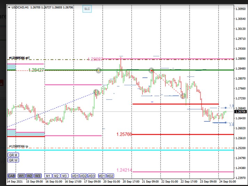Select the W2 weekly level button
Viewport: 248px width, 186px height.
[x=30, y=176]
